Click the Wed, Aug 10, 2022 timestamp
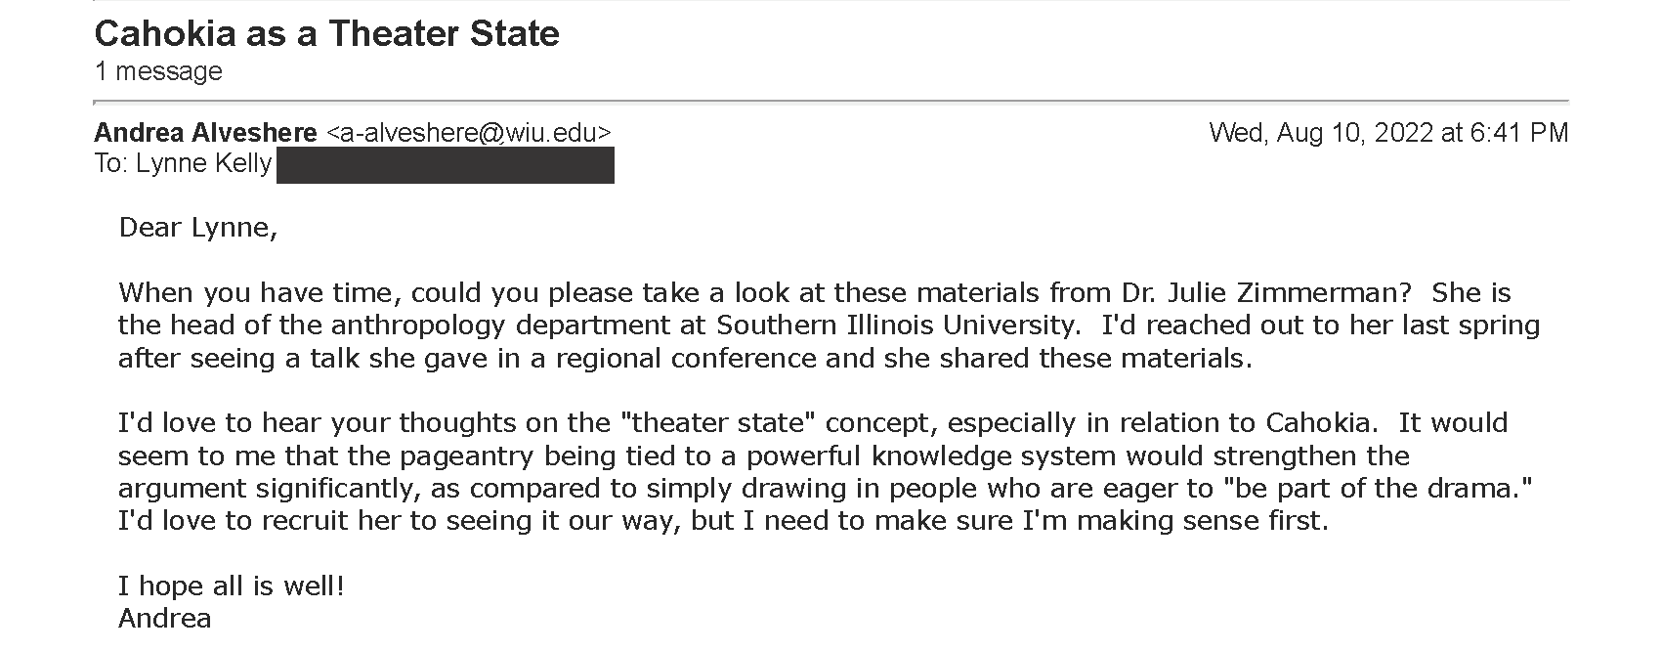 1388,133
